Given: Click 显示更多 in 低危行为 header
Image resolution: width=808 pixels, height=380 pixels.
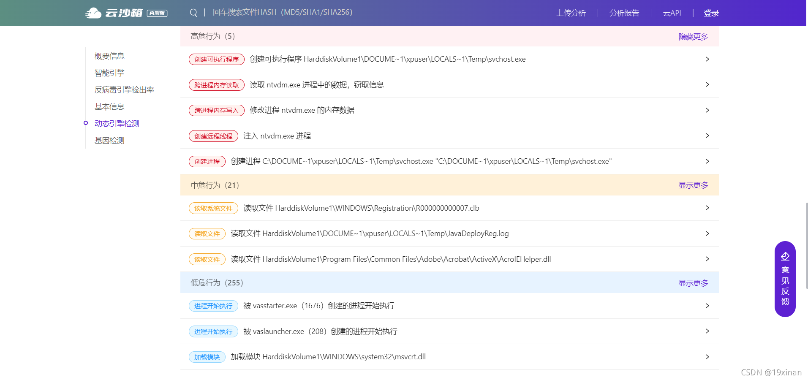Looking at the screenshot, I should click(693, 283).
